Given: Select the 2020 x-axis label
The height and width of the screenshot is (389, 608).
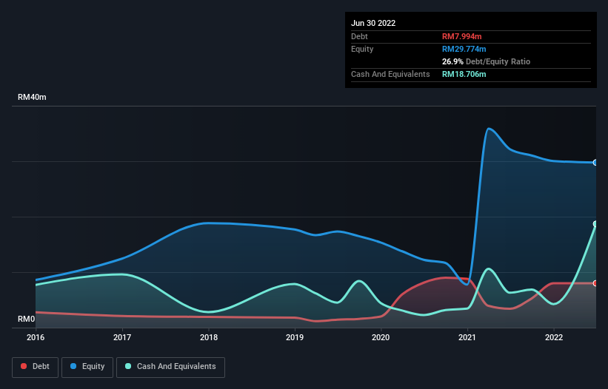Looking at the screenshot, I should (x=381, y=337).
